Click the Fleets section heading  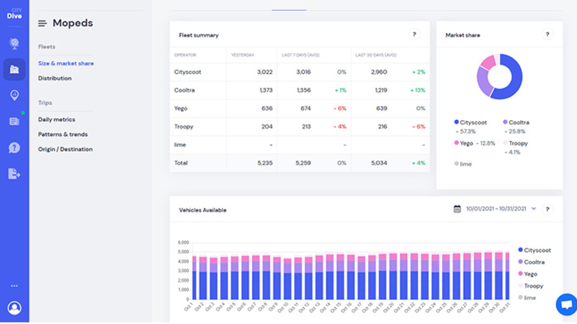point(47,47)
